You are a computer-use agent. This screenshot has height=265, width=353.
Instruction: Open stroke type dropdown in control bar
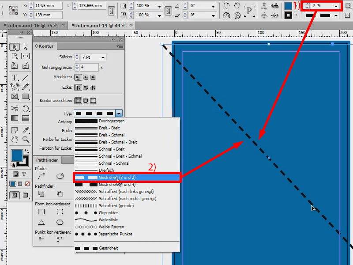(336, 15)
